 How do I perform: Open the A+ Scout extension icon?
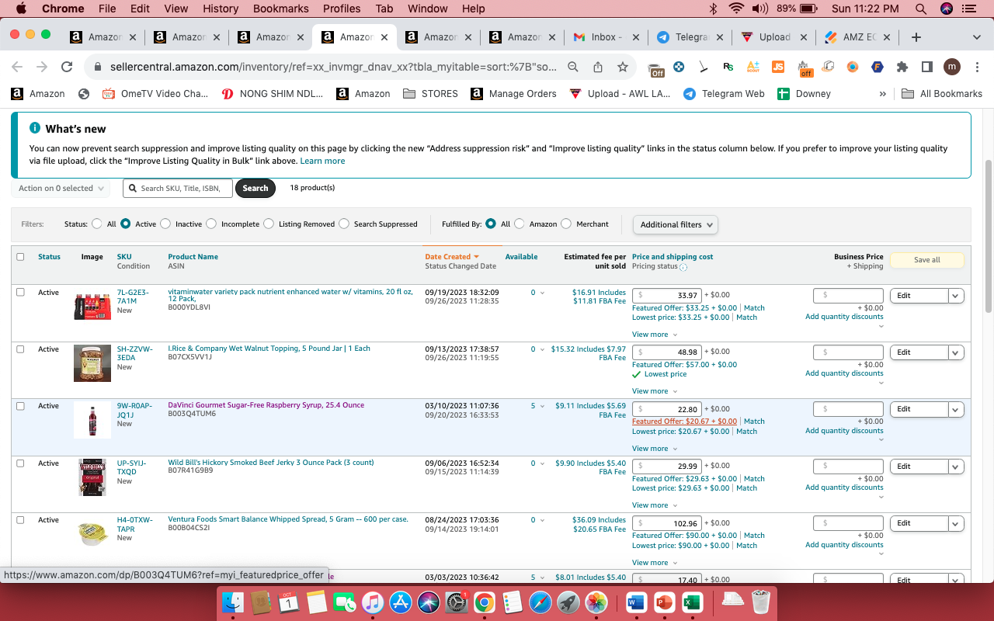click(x=752, y=67)
